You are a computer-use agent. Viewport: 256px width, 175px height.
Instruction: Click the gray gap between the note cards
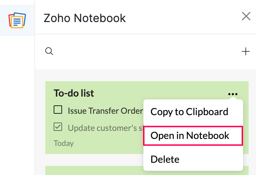[x=95, y=160]
